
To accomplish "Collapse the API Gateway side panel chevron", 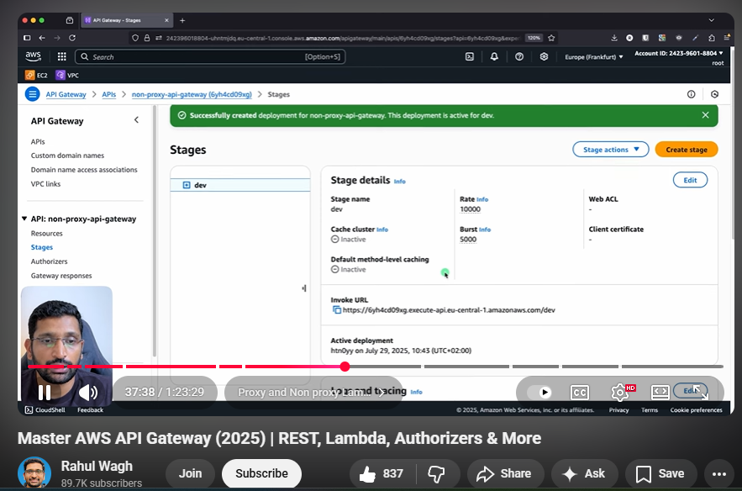I will tap(136, 120).
